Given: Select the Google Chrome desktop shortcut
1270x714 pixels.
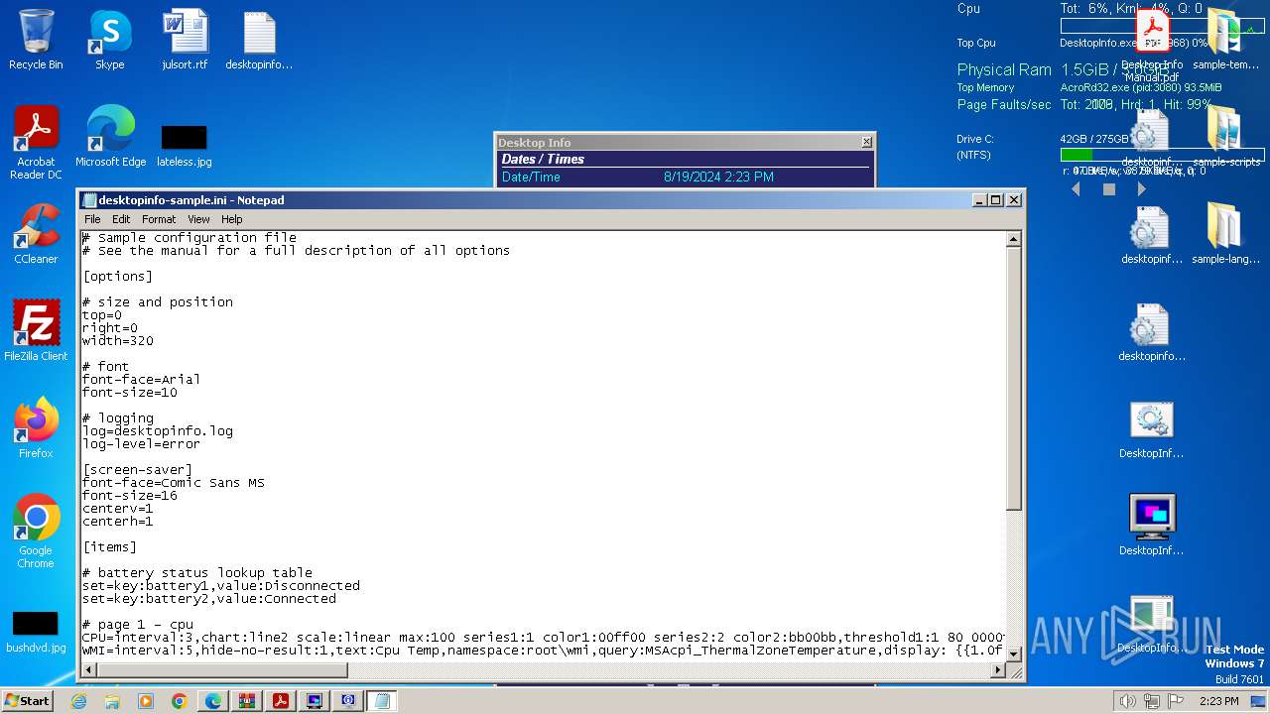Looking at the screenshot, I should click(x=36, y=532).
